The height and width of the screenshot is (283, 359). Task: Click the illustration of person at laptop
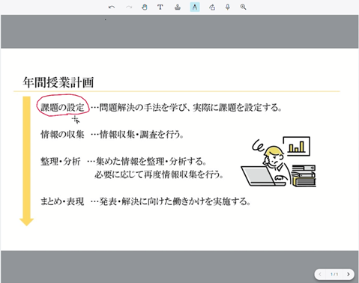click(x=279, y=162)
